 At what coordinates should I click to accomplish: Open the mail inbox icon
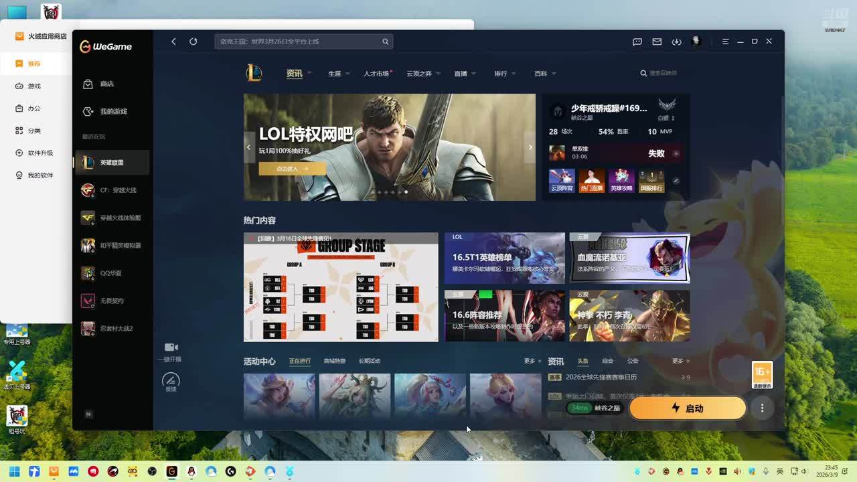pos(657,42)
